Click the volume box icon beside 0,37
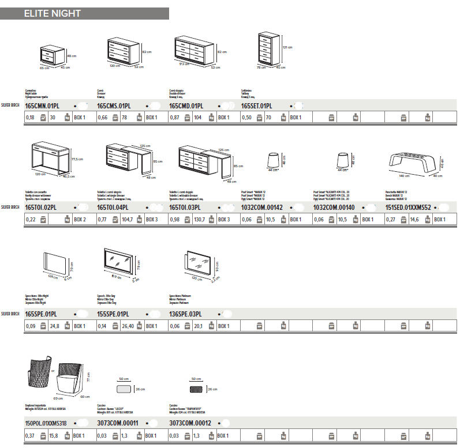This screenshot has height=448, width=460. pos(43,436)
